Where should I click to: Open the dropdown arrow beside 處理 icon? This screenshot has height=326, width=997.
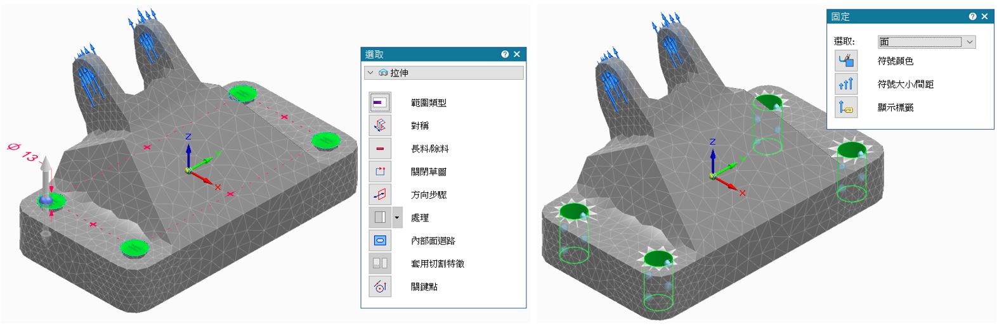tap(397, 218)
